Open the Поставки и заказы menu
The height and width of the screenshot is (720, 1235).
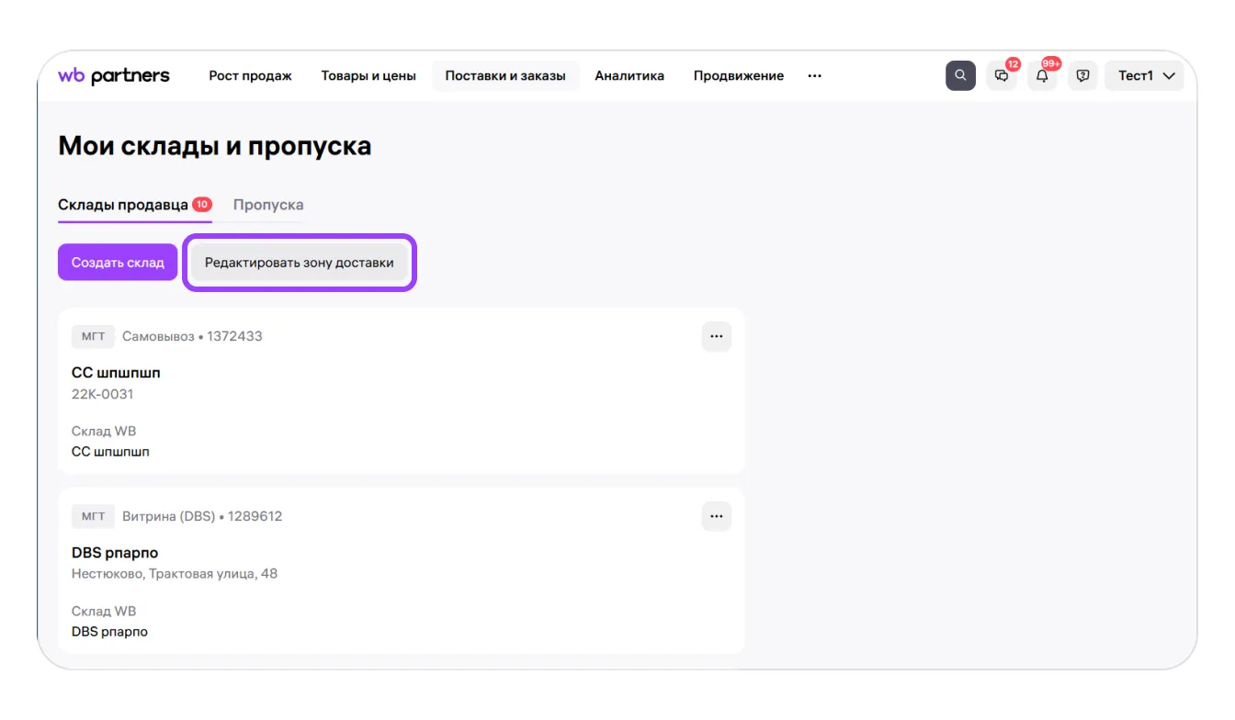505,76
